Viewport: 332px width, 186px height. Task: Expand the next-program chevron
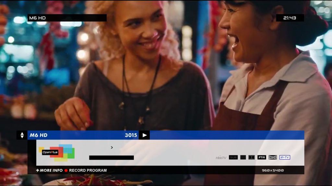[112, 147]
